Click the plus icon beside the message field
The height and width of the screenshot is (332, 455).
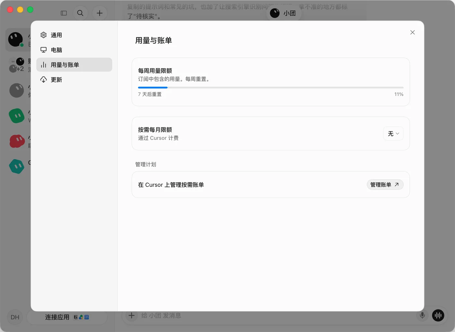click(132, 315)
